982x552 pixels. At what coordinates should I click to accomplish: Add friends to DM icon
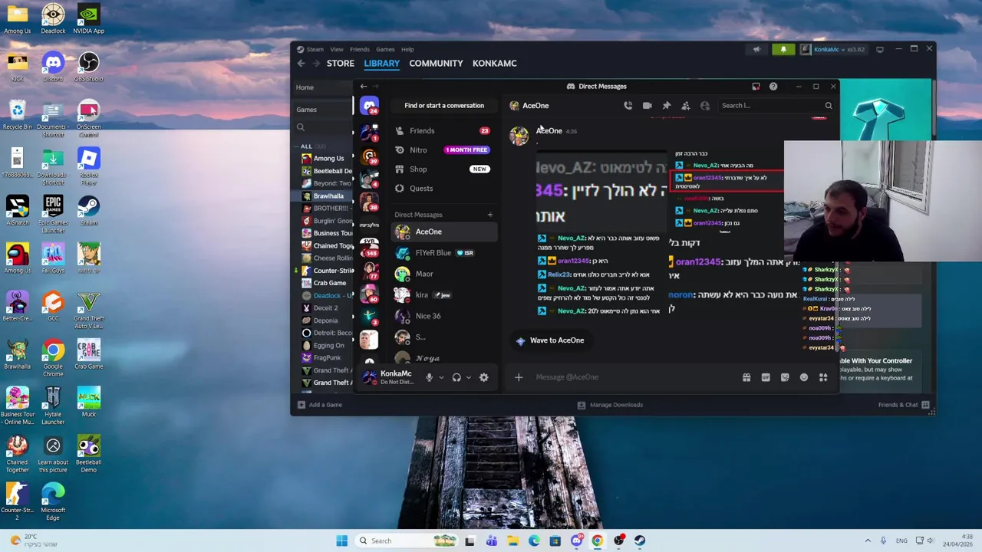686,106
